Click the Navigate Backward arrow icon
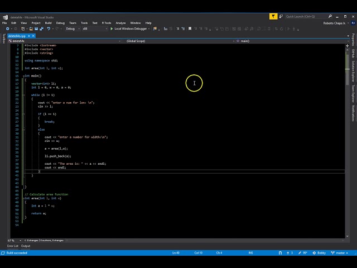Screen dimensions: 357x268 7,28
